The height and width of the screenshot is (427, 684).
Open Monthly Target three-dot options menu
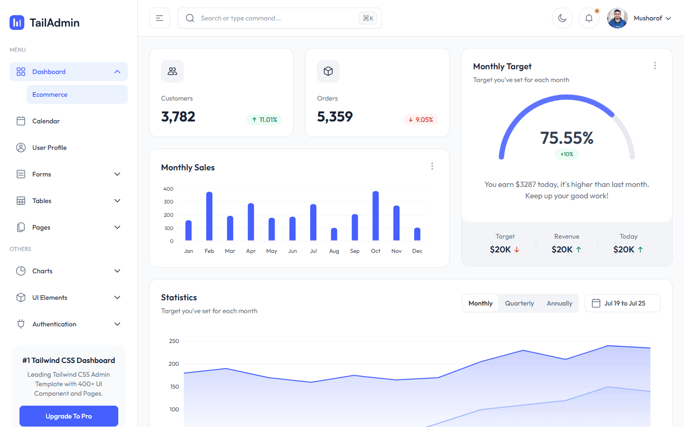pos(655,65)
